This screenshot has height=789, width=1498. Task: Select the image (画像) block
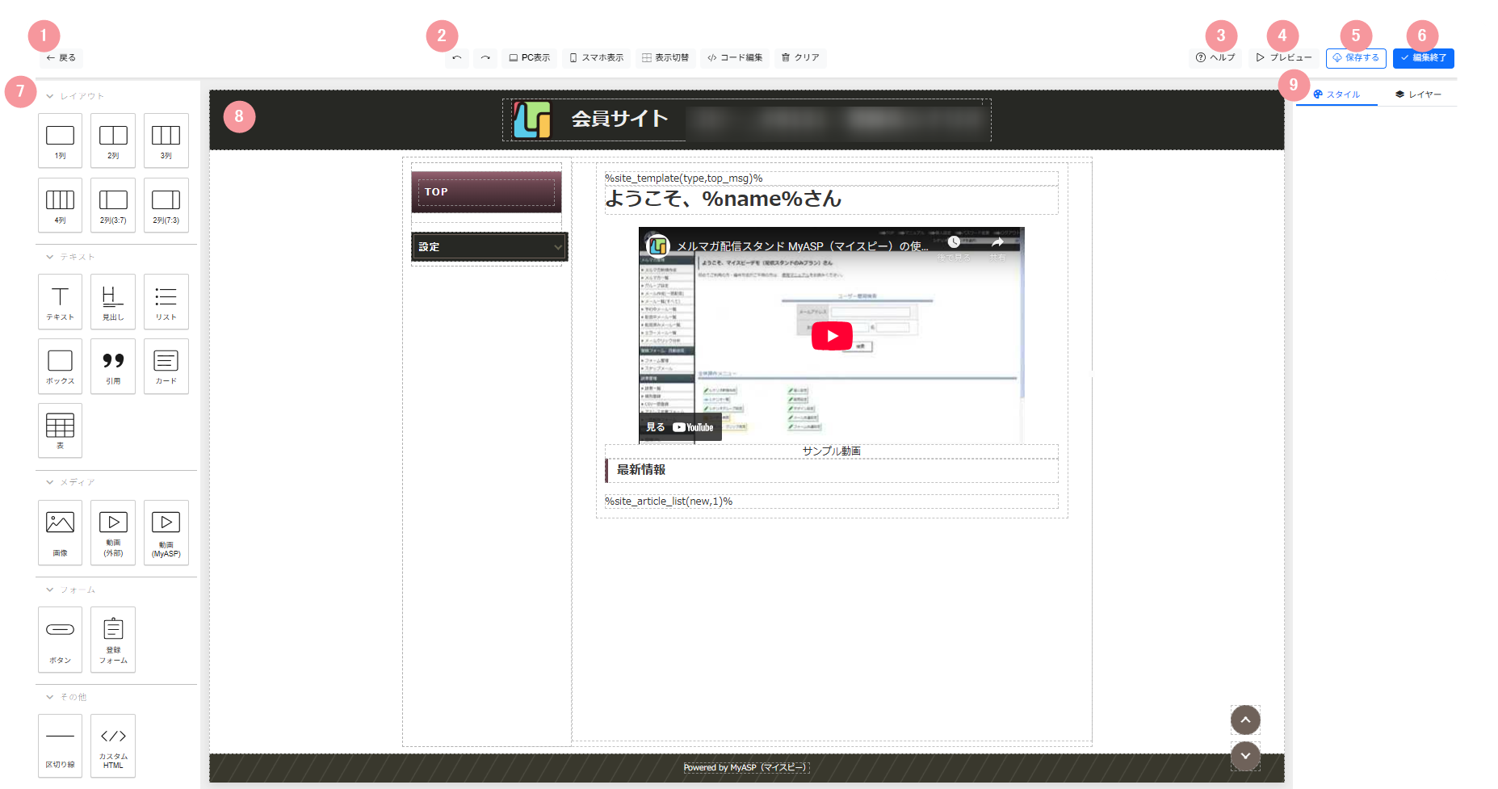[x=60, y=531]
